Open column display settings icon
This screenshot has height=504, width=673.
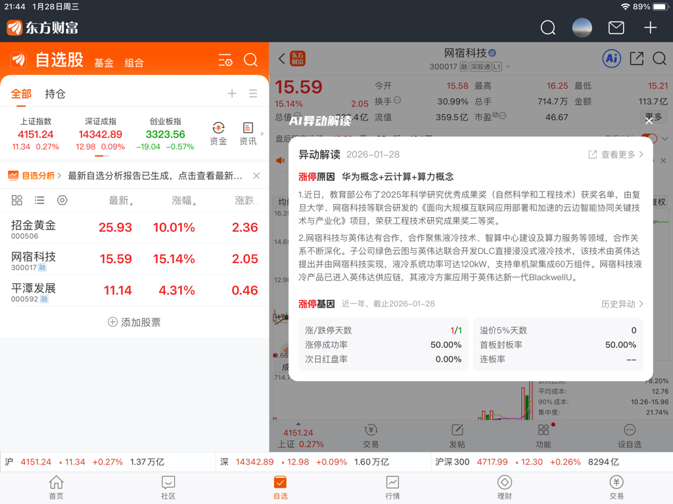[62, 200]
